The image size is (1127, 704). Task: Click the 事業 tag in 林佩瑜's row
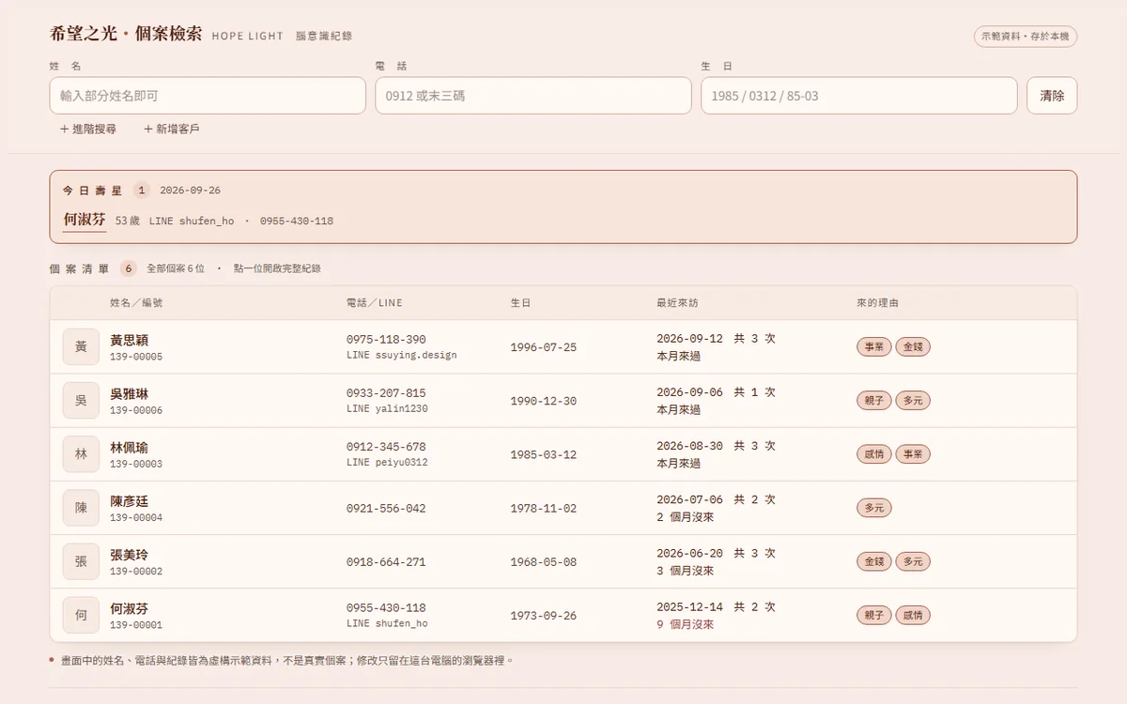[x=913, y=454]
